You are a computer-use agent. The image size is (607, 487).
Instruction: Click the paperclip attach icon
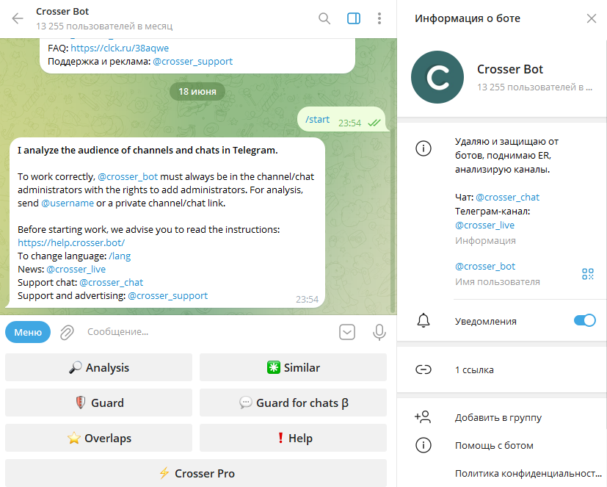coord(67,333)
